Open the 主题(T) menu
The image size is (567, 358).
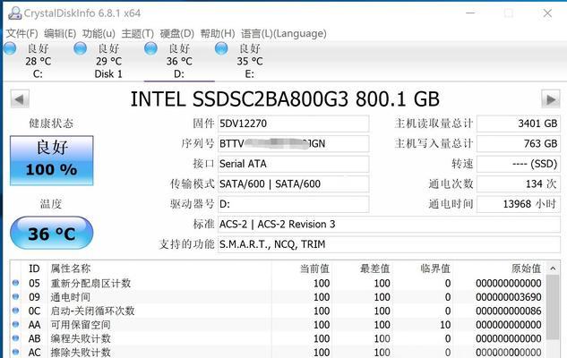(137, 34)
